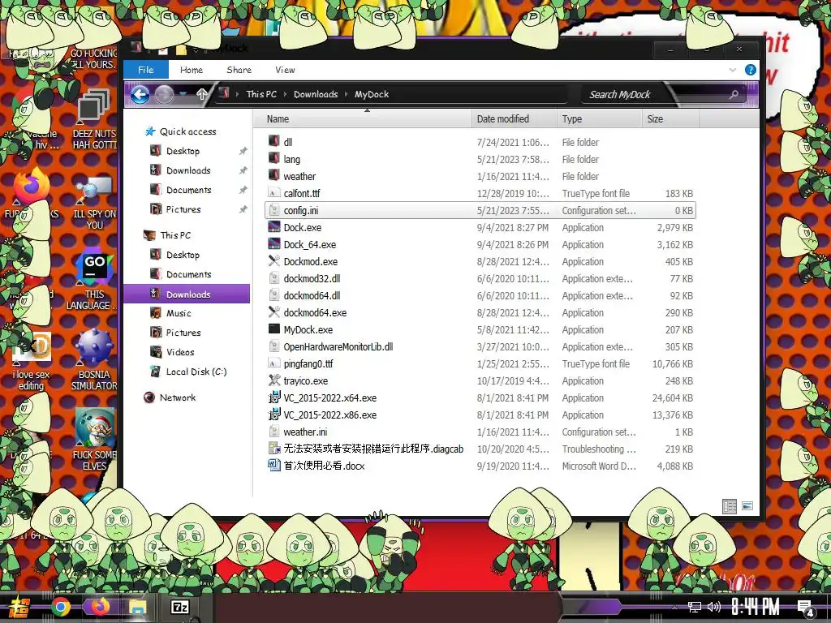The height and width of the screenshot is (623, 831).
Task: Select pinned Desktop under Quick access
Action: (183, 151)
